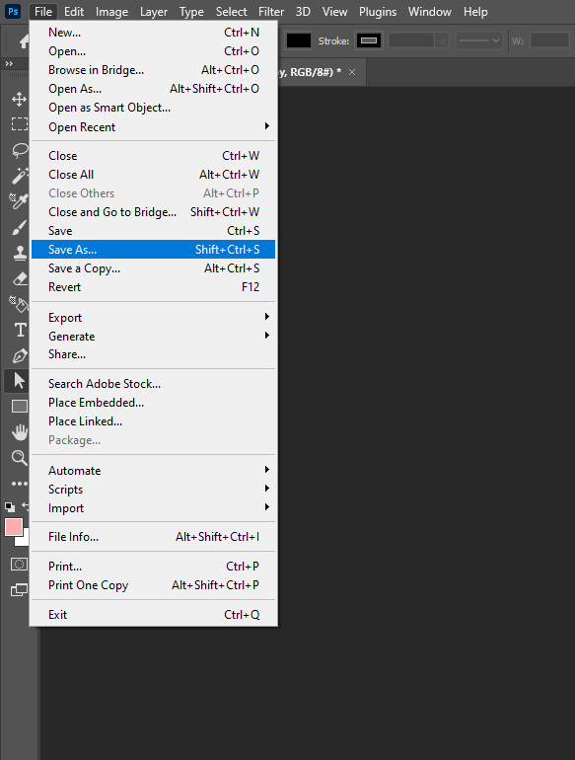575x760 pixels.
Task: Choose Close All menu item
Action: pyautogui.click(x=153, y=174)
